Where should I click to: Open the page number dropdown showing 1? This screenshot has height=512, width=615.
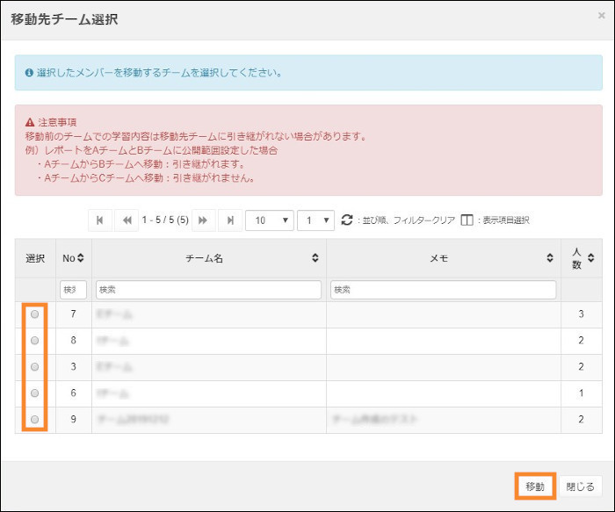tap(315, 220)
